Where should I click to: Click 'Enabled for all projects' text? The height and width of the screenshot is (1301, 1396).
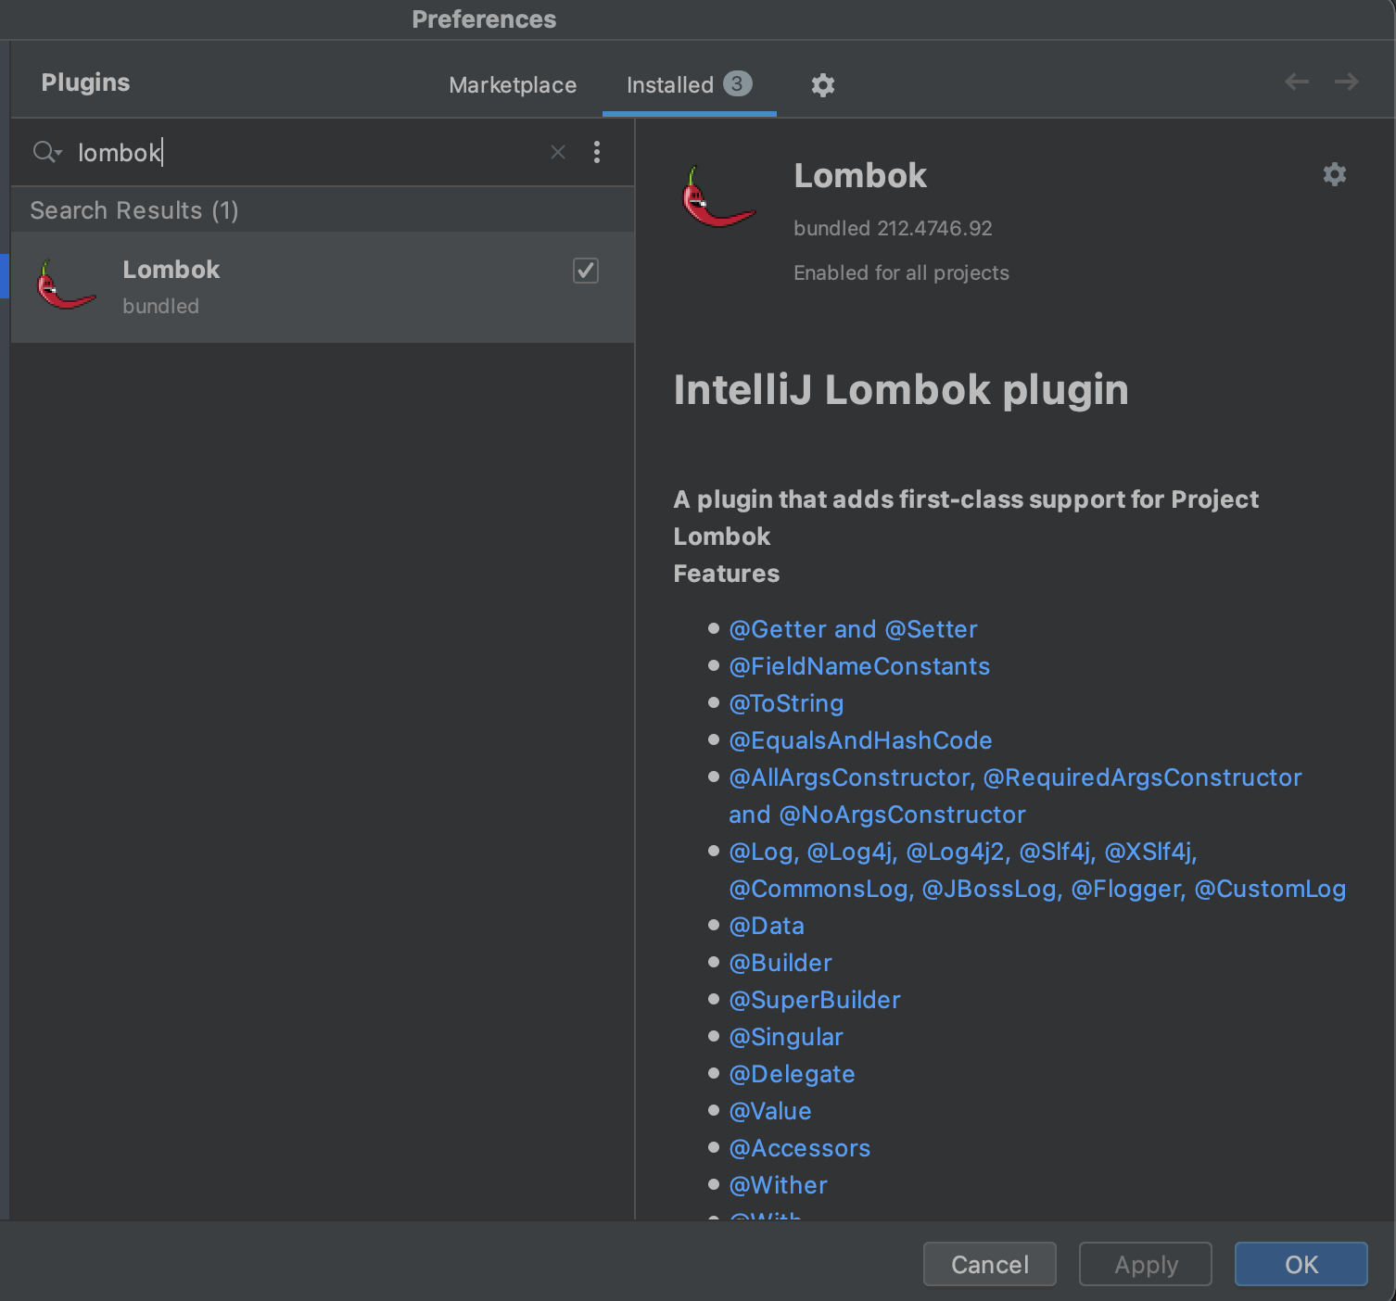901,272
